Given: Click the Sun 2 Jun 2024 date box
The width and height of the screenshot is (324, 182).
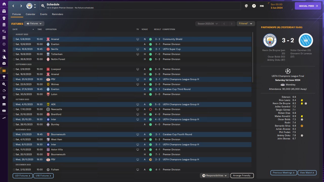Looking at the screenshot, I should point(280,6).
